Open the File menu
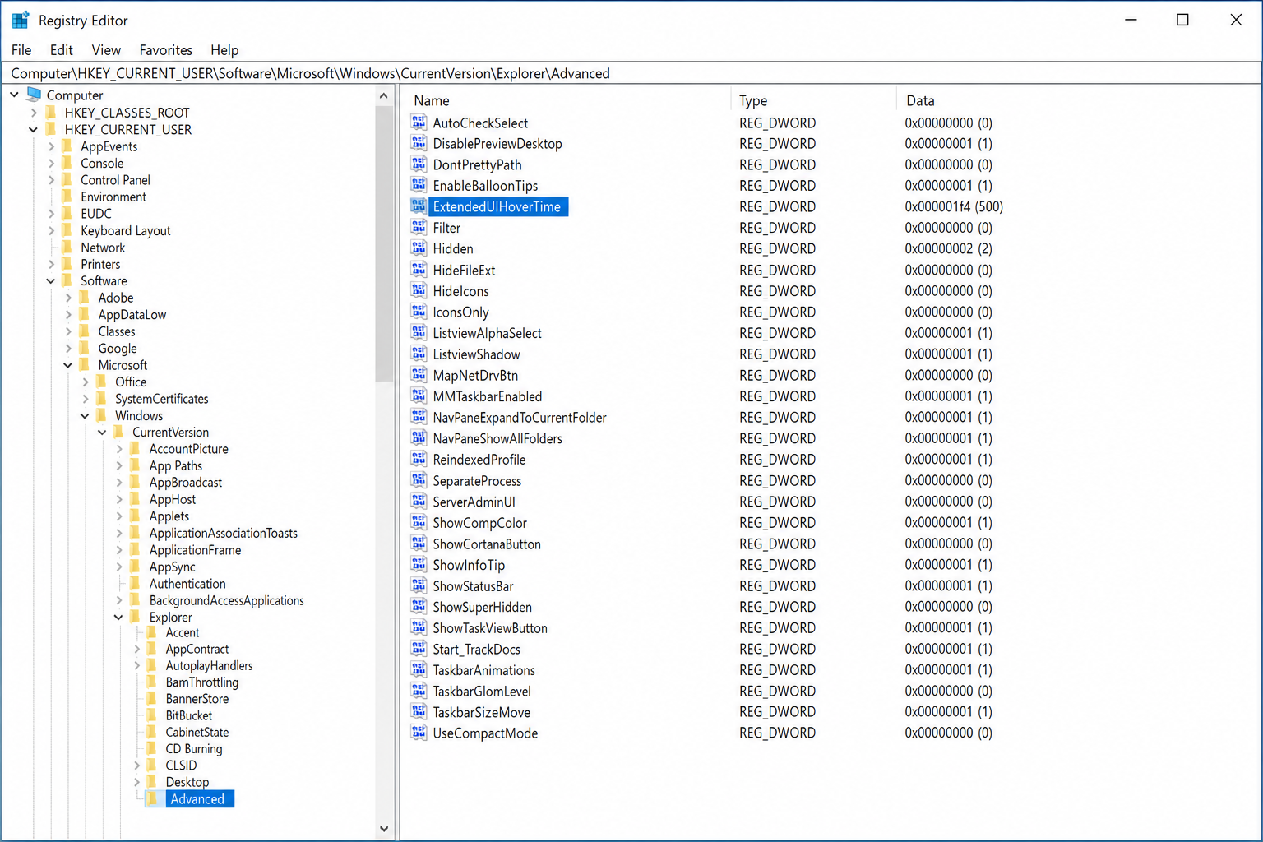 pyautogui.click(x=21, y=50)
